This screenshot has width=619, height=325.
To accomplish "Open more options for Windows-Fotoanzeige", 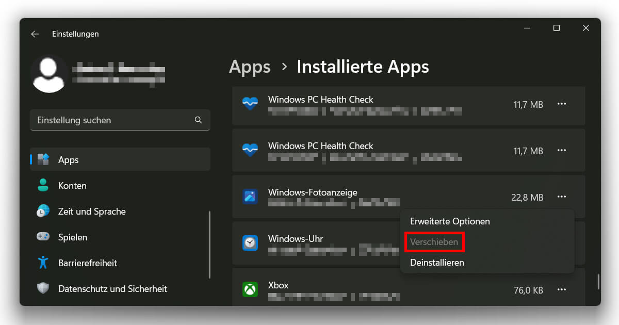I will click(562, 197).
